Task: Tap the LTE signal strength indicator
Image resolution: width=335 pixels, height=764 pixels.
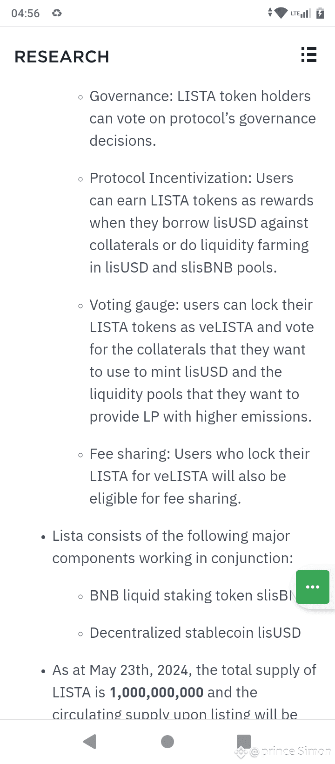Action: pos(301,13)
